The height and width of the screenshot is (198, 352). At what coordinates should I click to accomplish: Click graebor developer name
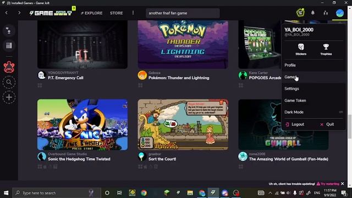[x=155, y=154]
